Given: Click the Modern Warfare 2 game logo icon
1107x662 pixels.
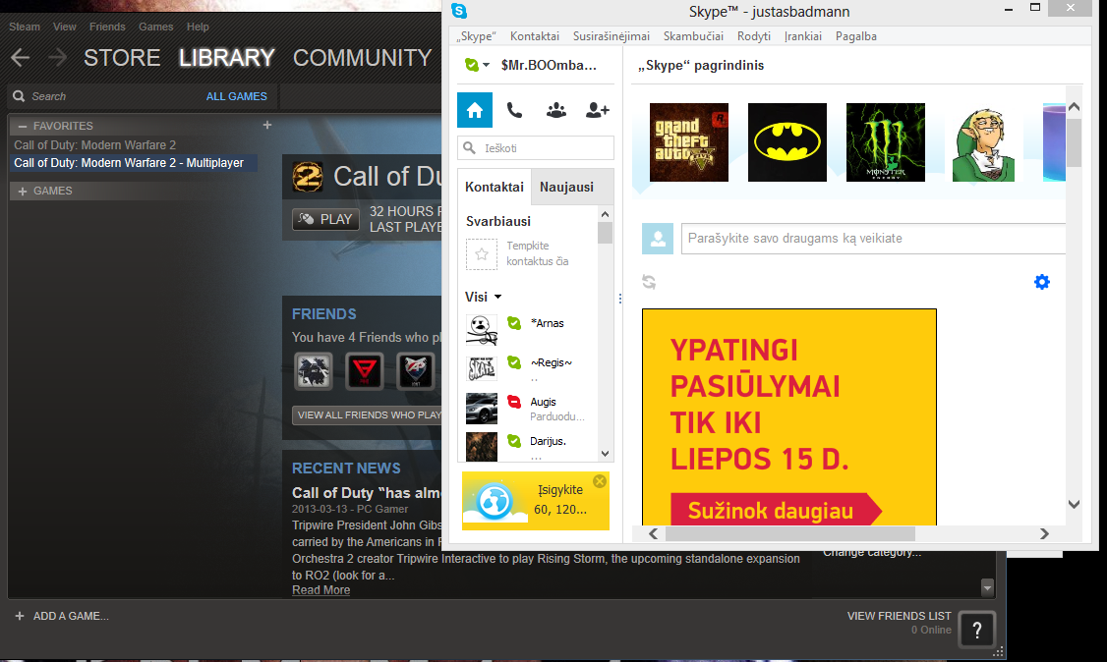Looking at the screenshot, I should point(308,176).
